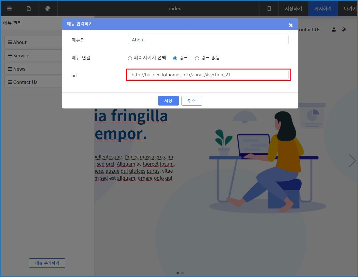358x277 pixels.
Task: Select the '링크 없음' radio option
Action: [x=197, y=58]
